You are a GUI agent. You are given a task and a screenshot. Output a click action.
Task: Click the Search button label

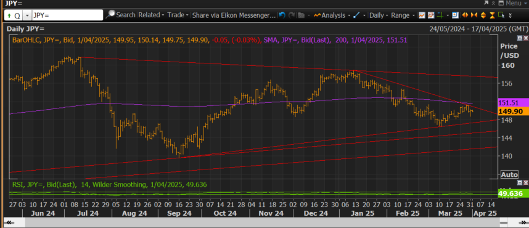coord(126,15)
